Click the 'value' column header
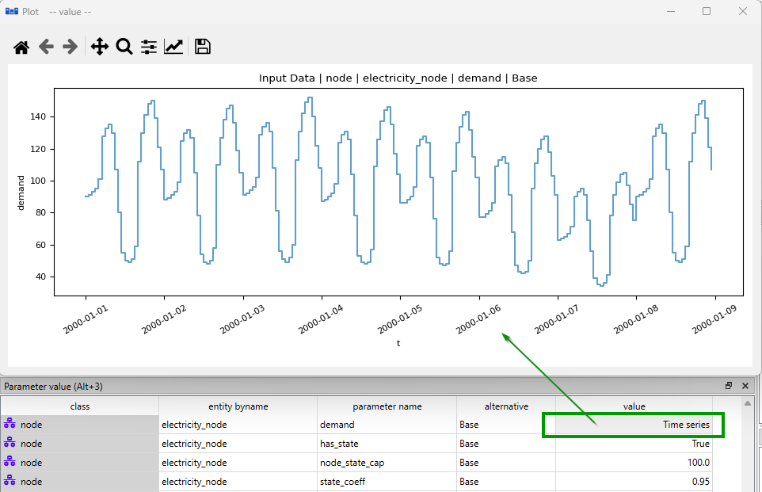Screen dimensions: 762x492 click(634, 406)
